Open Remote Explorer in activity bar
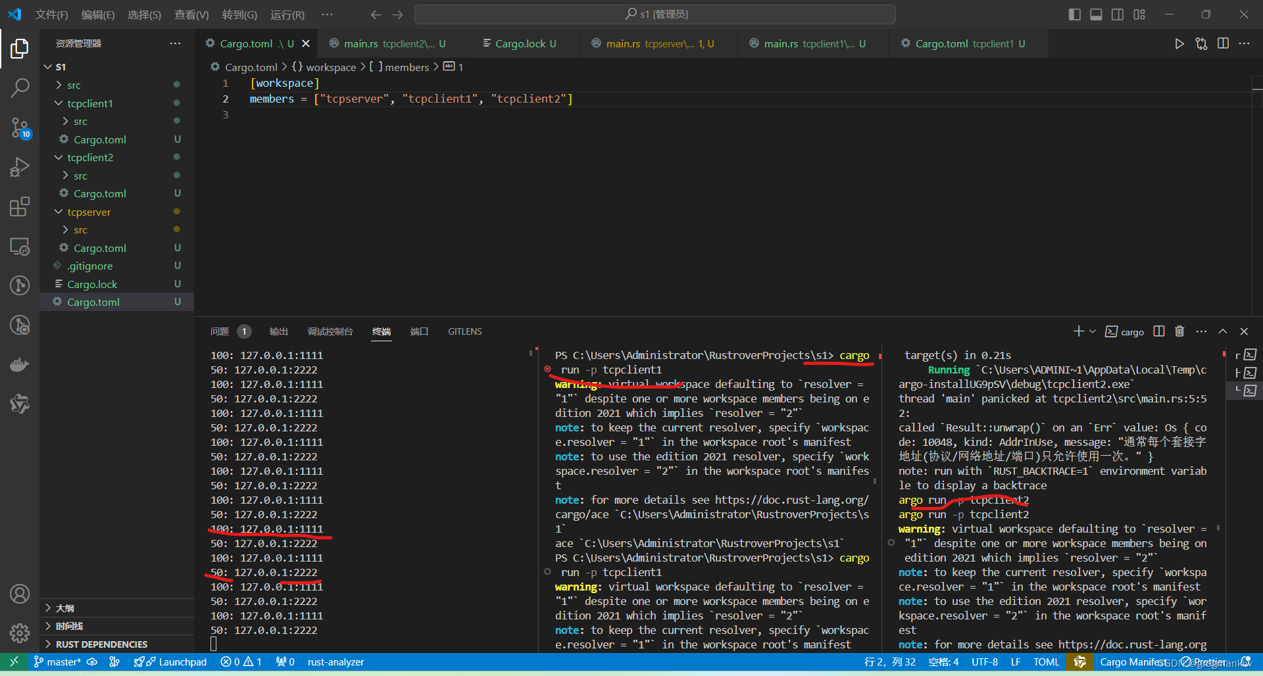 point(20,247)
